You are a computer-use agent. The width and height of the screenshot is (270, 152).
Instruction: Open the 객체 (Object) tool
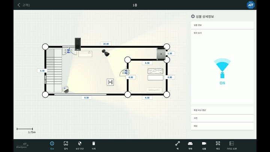[190, 145]
